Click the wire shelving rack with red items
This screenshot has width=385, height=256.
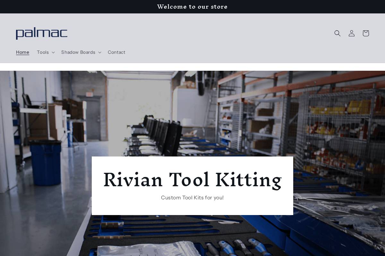tap(340, 134)
